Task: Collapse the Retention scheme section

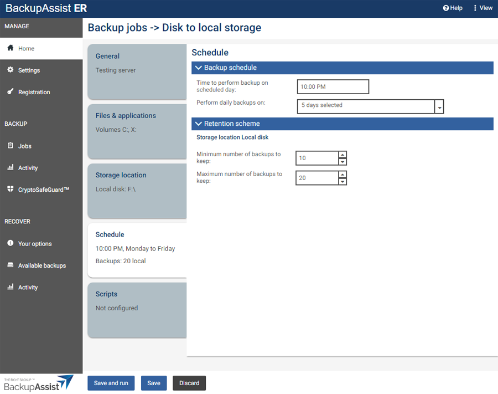Action: click(343, 124)
